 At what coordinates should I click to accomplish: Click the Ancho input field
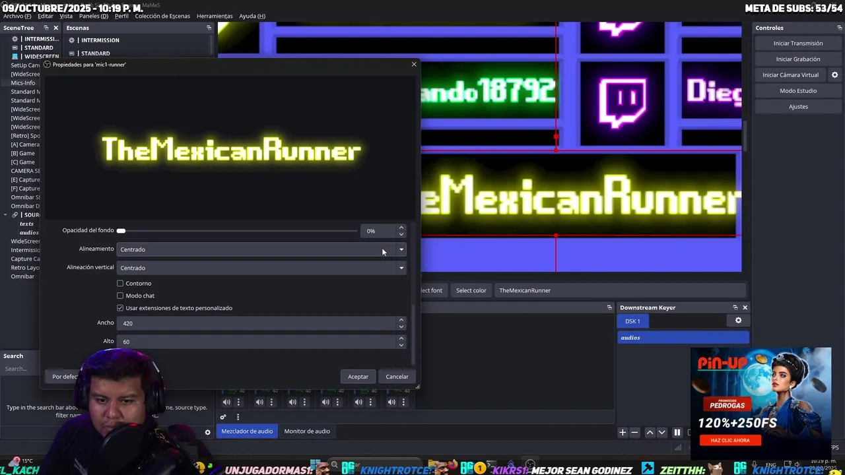(257, 323)
